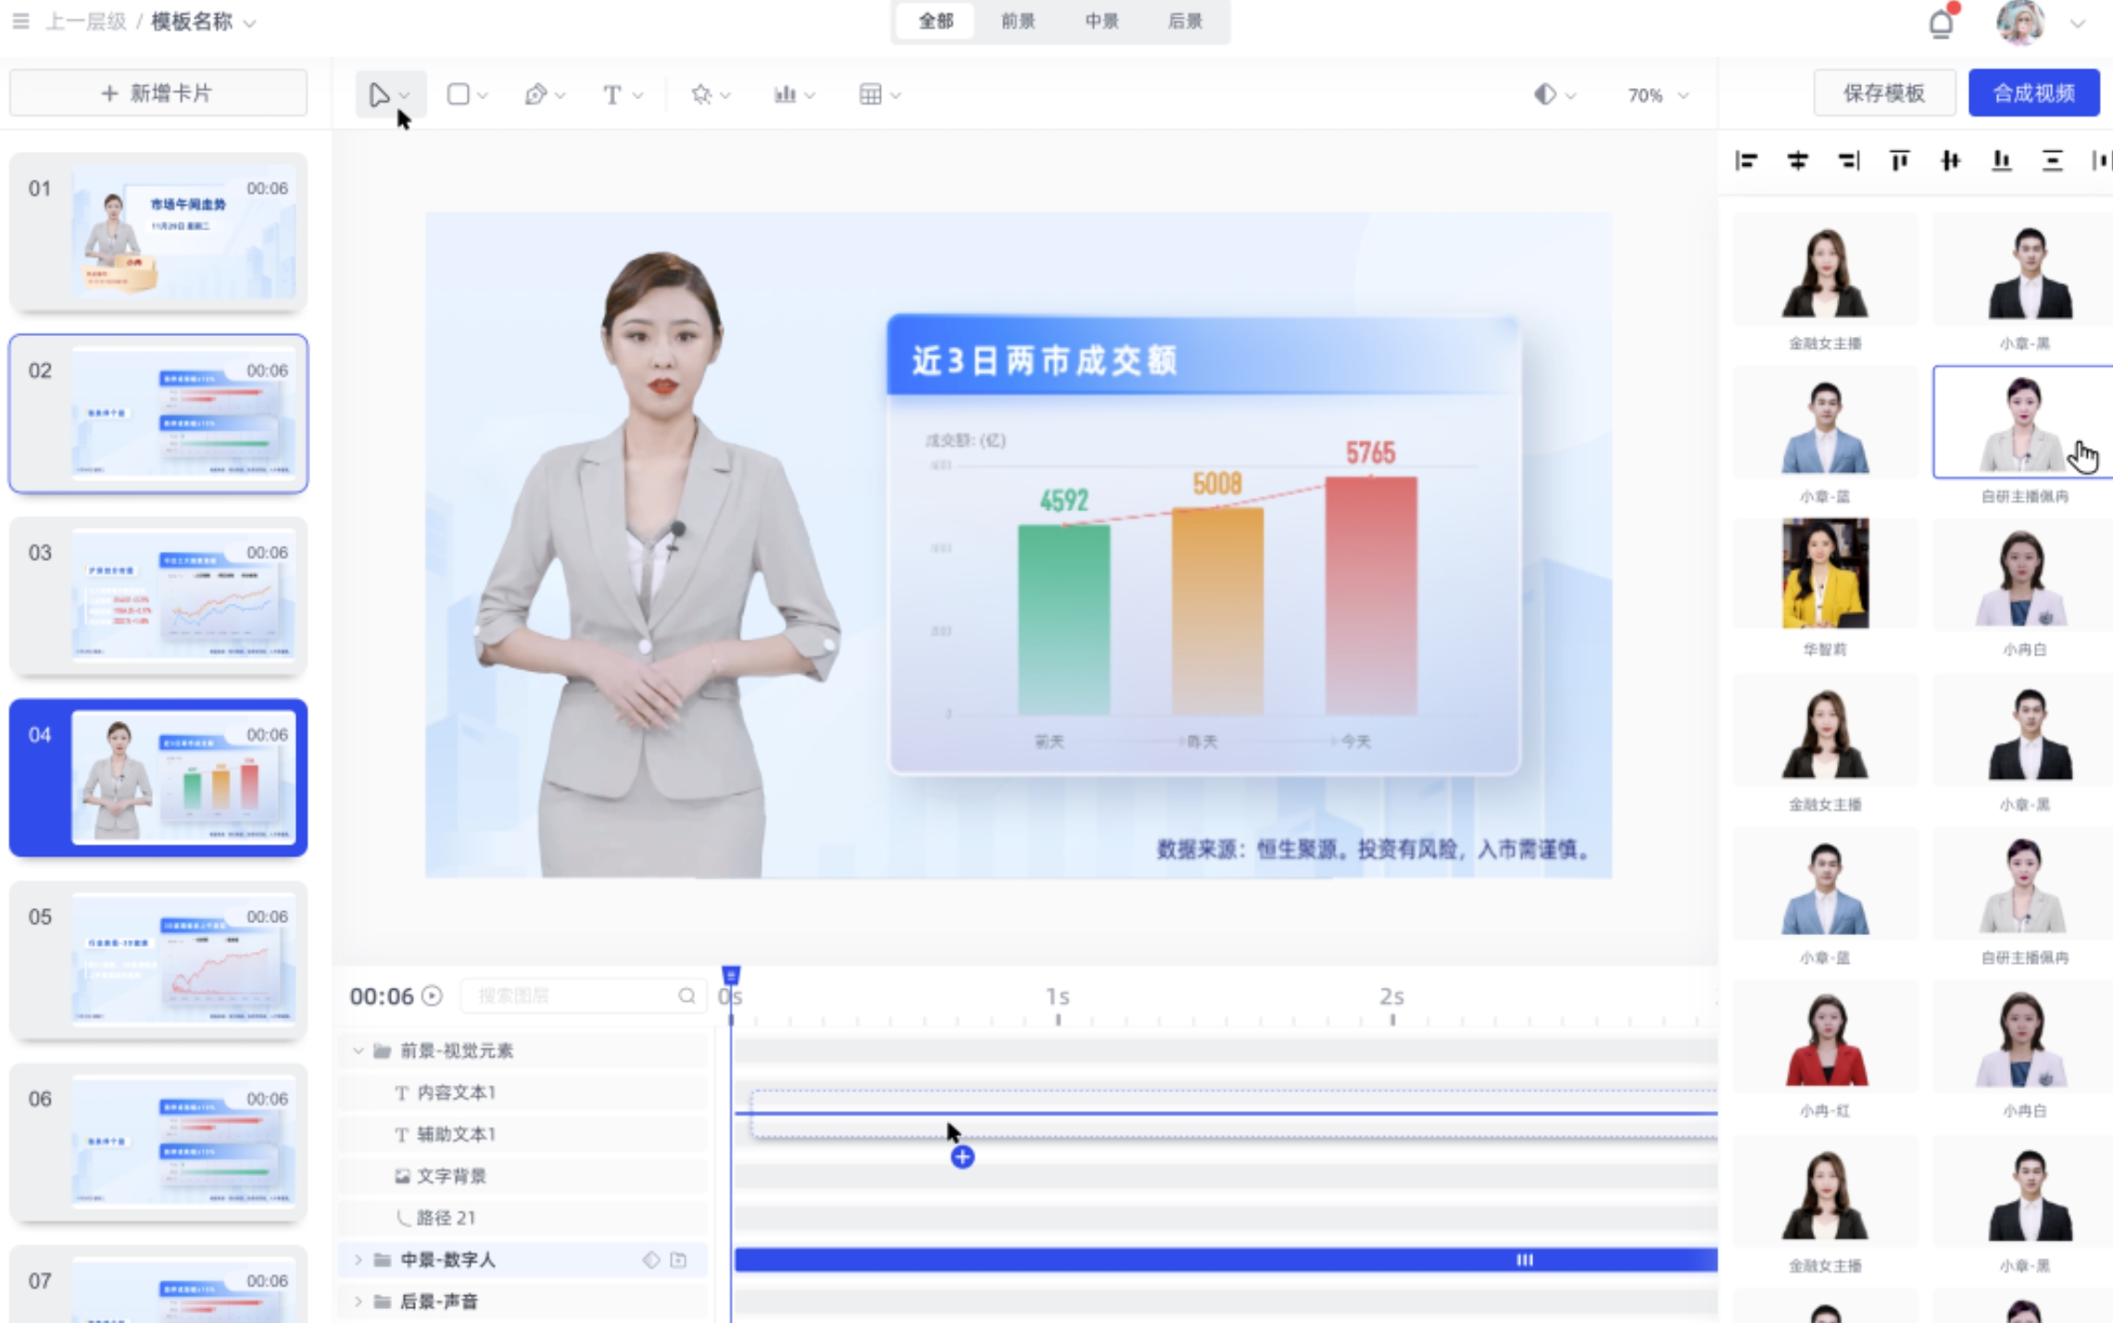Select the 路径 21 layer
Image resolution: width=2113 pixels, height=1323 pixels.
524,1218
